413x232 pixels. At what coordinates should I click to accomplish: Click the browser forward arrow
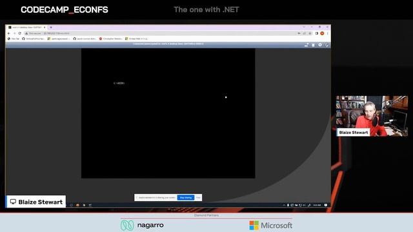click(14, 34)
